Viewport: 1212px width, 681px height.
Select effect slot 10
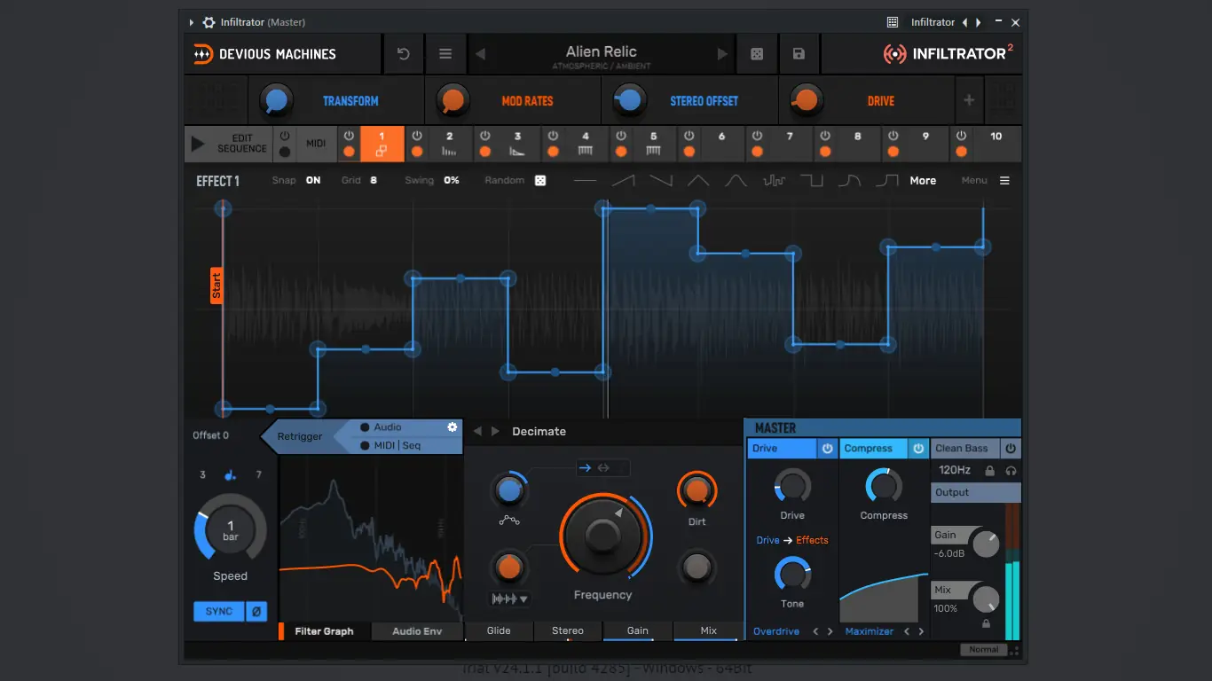(996, 144)
